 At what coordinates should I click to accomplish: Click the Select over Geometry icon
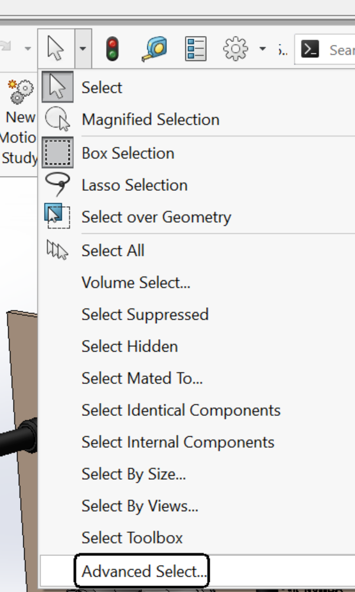point(57,216)
